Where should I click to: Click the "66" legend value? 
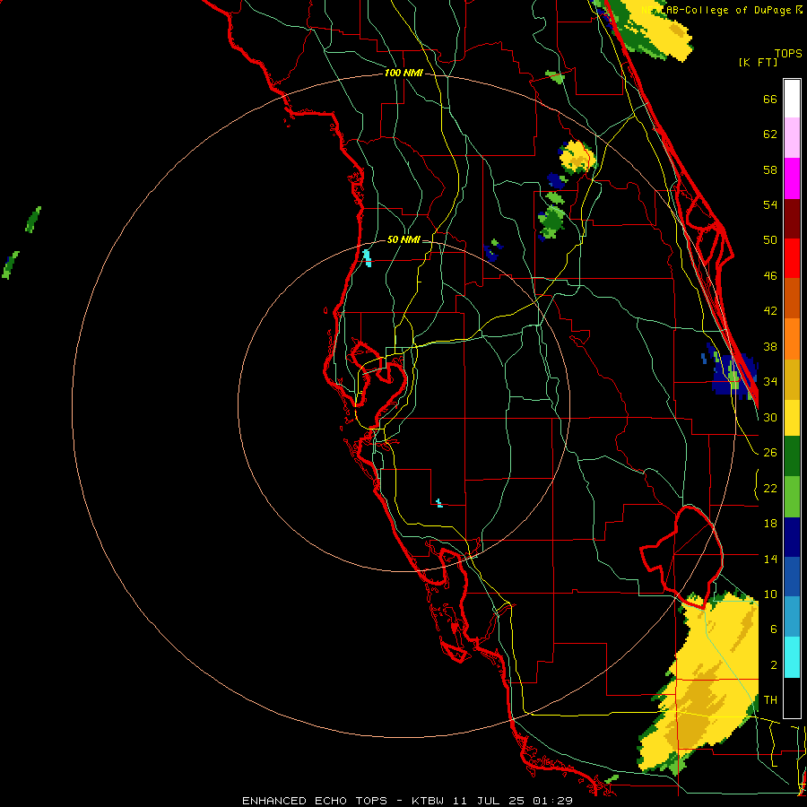770,99
